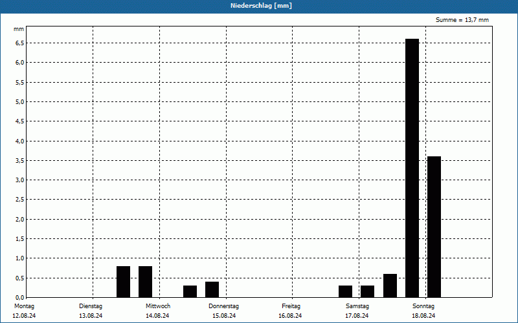Image resolution: width=518 pixels, height=323 pixels.
Task: Select the 5,0 y-axis tick label
Action: (x=20, y=101)
